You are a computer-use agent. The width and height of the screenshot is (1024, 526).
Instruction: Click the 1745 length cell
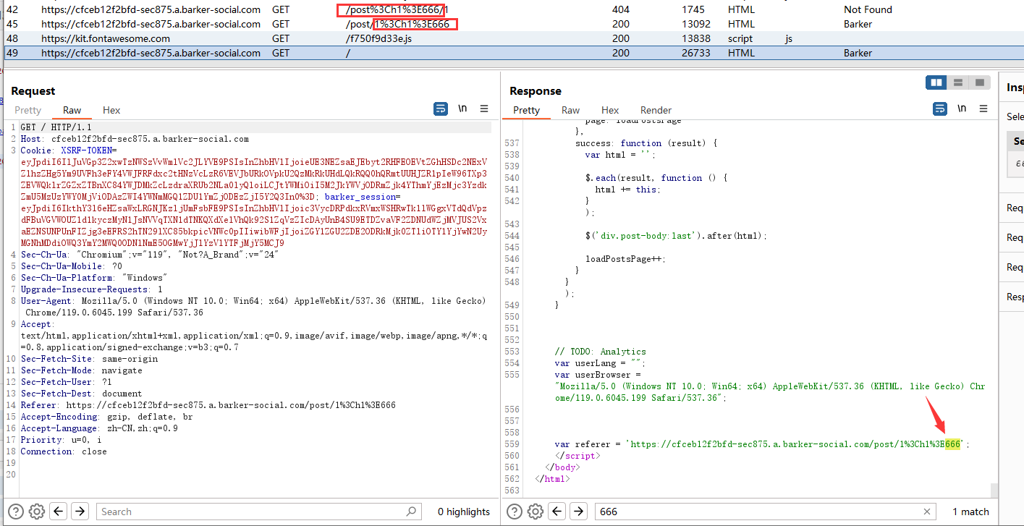click(693, 9)
